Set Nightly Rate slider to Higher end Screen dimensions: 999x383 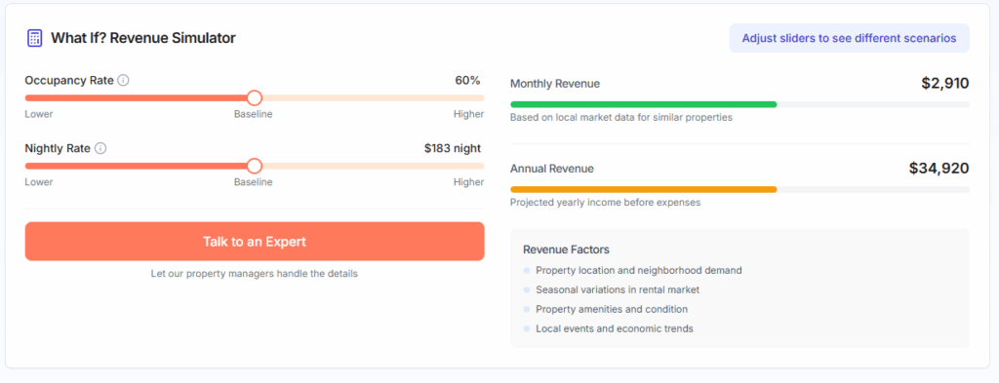[x=482, y=166]
